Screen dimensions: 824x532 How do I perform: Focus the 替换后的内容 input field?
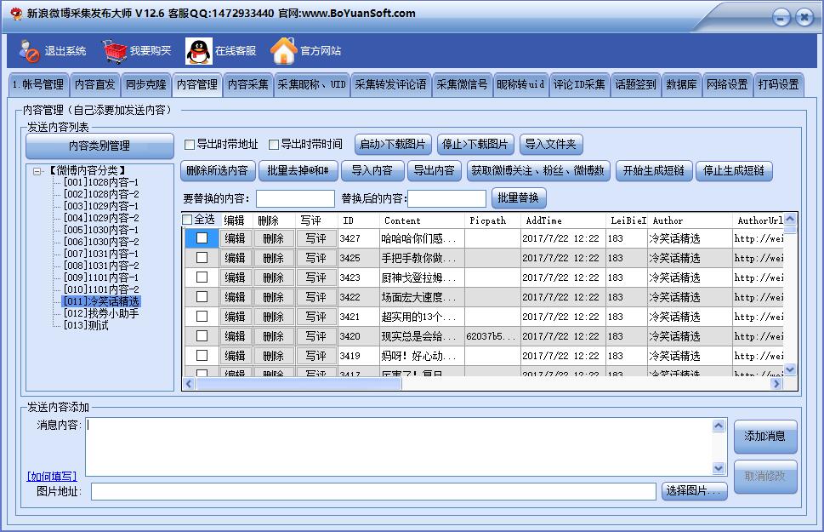[446, 198]
